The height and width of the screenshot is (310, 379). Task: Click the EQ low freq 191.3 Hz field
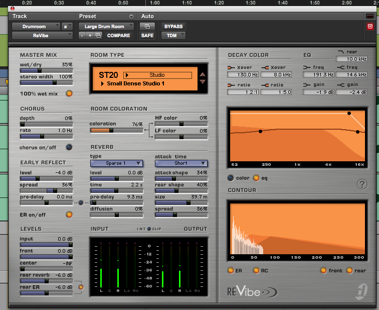pos(318,74)
